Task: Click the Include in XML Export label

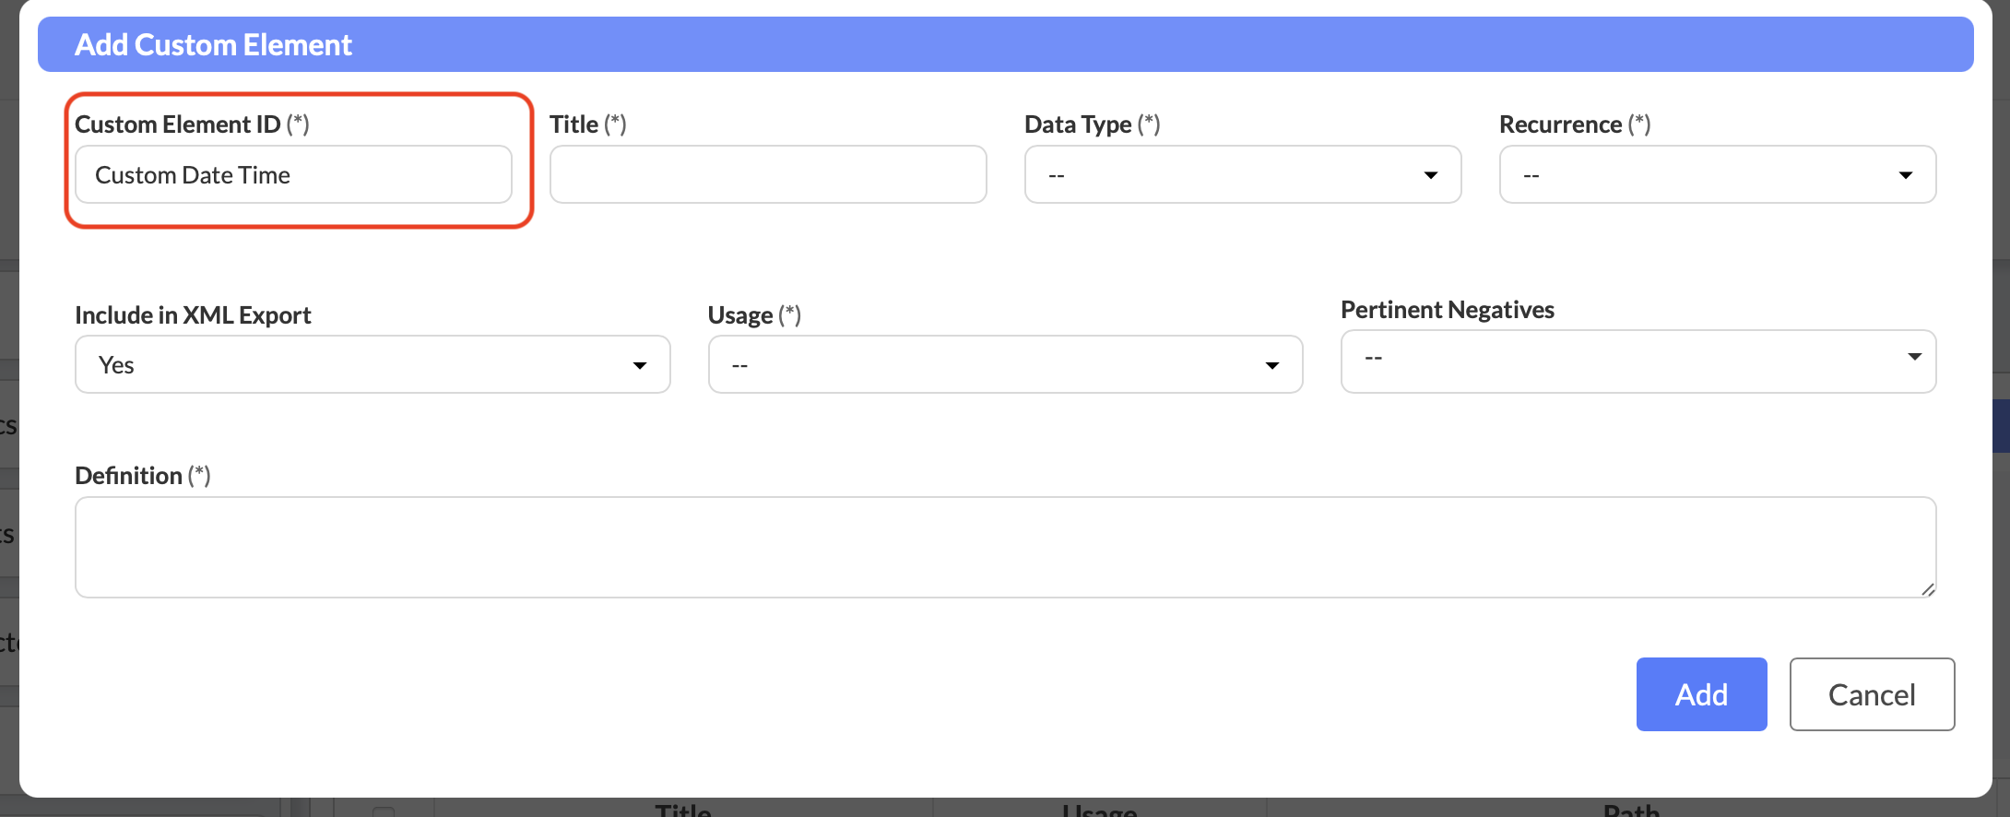Action: 193,315
